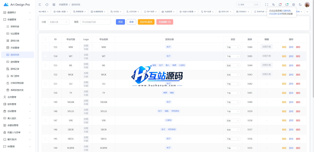Click the blue 查询 button
The image size is (314, 152).
click(x=120, y=22)
